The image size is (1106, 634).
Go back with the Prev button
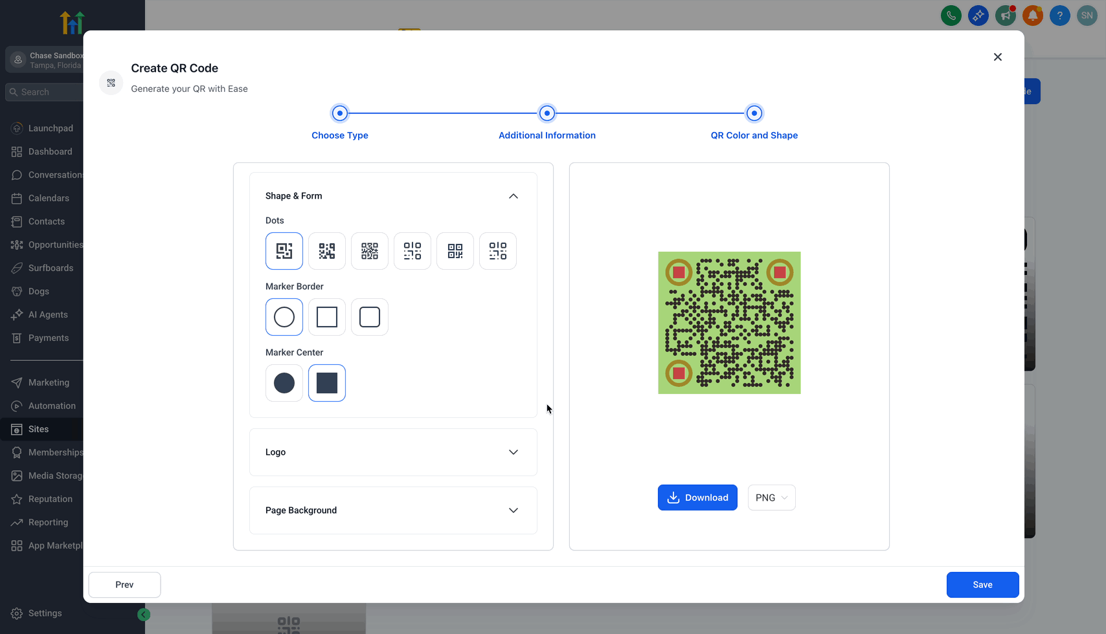point(124,585)
